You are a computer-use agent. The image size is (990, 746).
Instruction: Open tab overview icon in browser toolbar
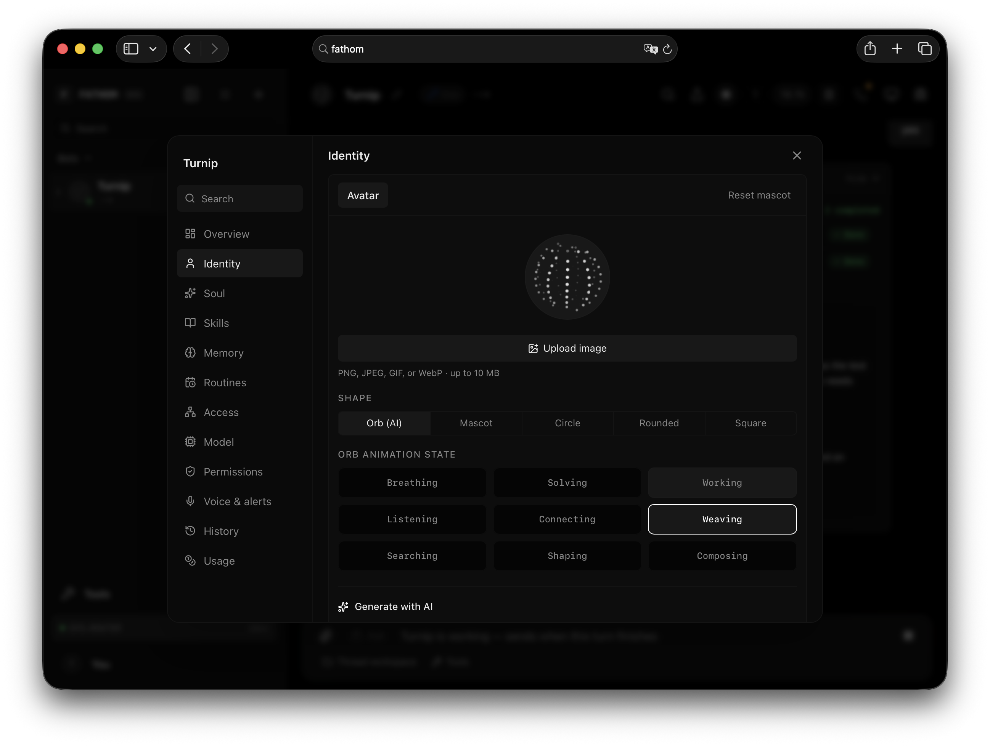pyautogui.click(x=925, y=49)
